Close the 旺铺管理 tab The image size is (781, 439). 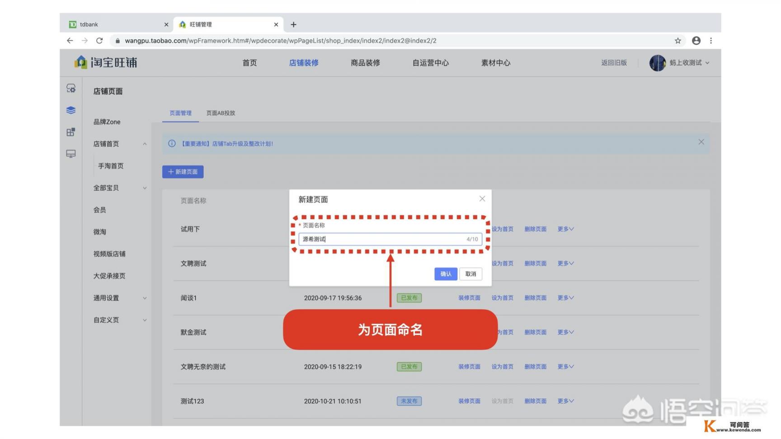[x=276, y=24]
